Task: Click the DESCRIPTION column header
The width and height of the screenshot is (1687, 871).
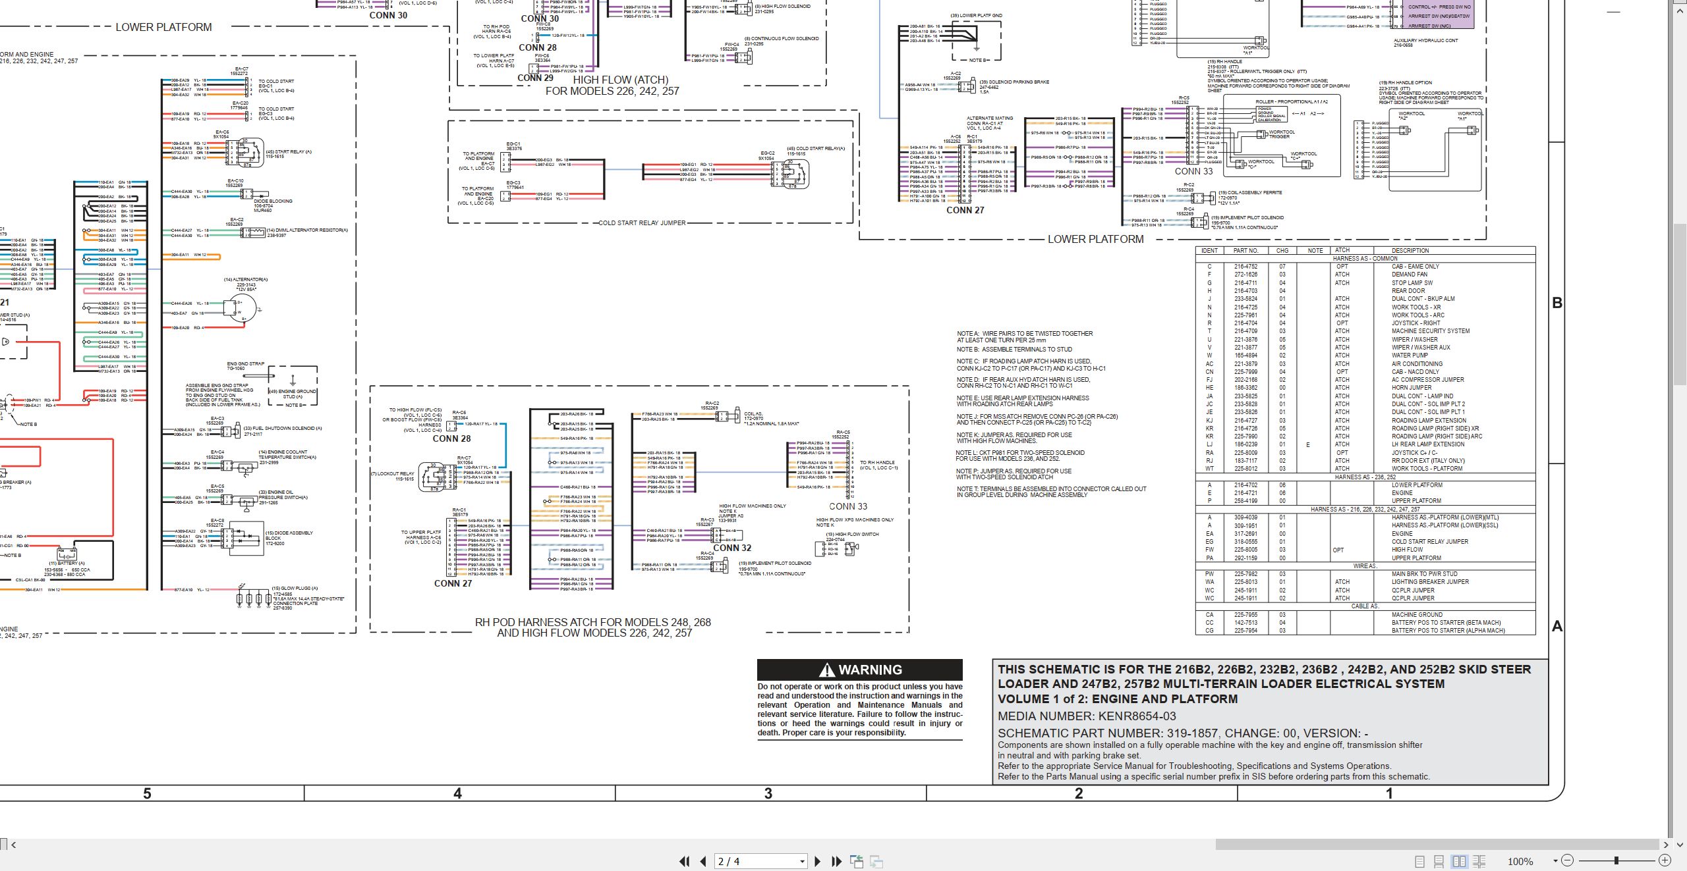Action: pyautogui.click(x=1410, y=251)
